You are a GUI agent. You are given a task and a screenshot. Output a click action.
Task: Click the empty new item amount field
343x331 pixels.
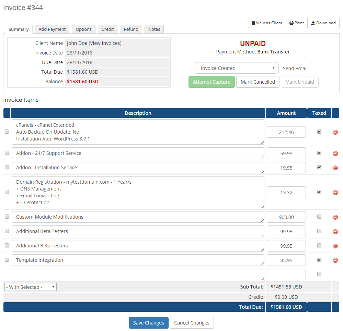click(286, 274)
